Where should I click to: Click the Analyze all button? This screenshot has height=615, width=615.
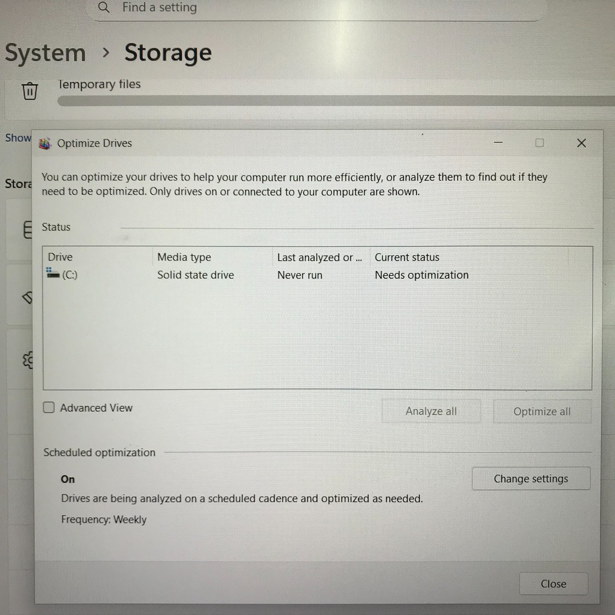pyautogui.click(x=431, y=411)
